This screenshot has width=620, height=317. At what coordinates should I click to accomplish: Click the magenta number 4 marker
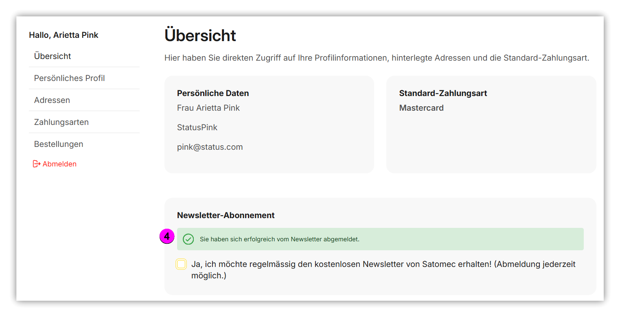tap(167, 236)
